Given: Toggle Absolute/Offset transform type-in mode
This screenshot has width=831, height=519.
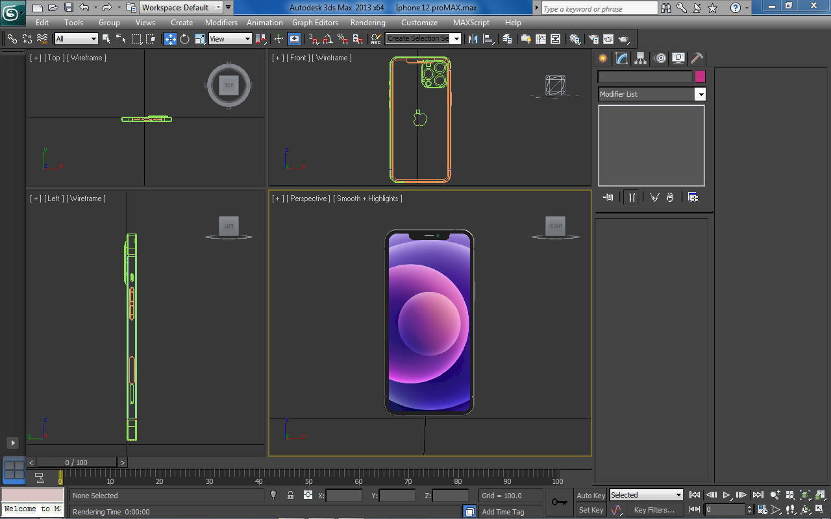Looking at the screenshot, I should pyautogui.click(x=308, y=495).
